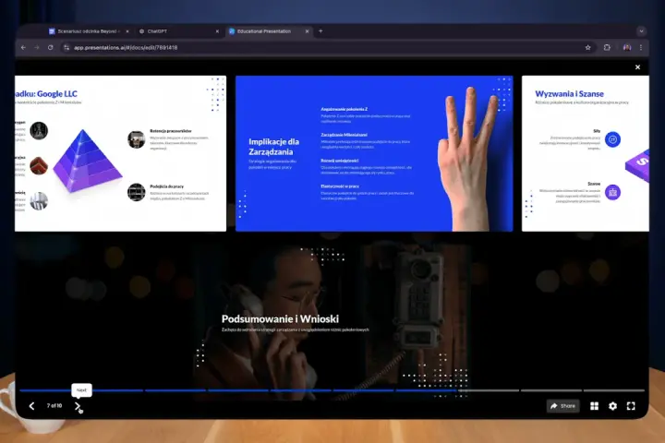
Task: Click the Podsumowanie i Wnioski heading
Action: pos(281,318)
